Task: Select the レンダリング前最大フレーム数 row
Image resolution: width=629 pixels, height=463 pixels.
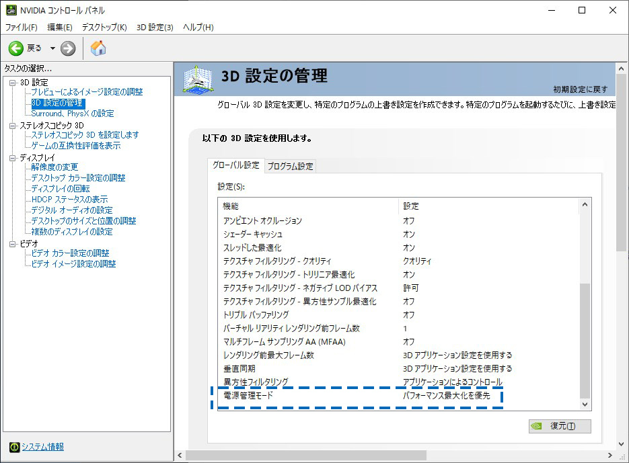Action: click(399, 355)
